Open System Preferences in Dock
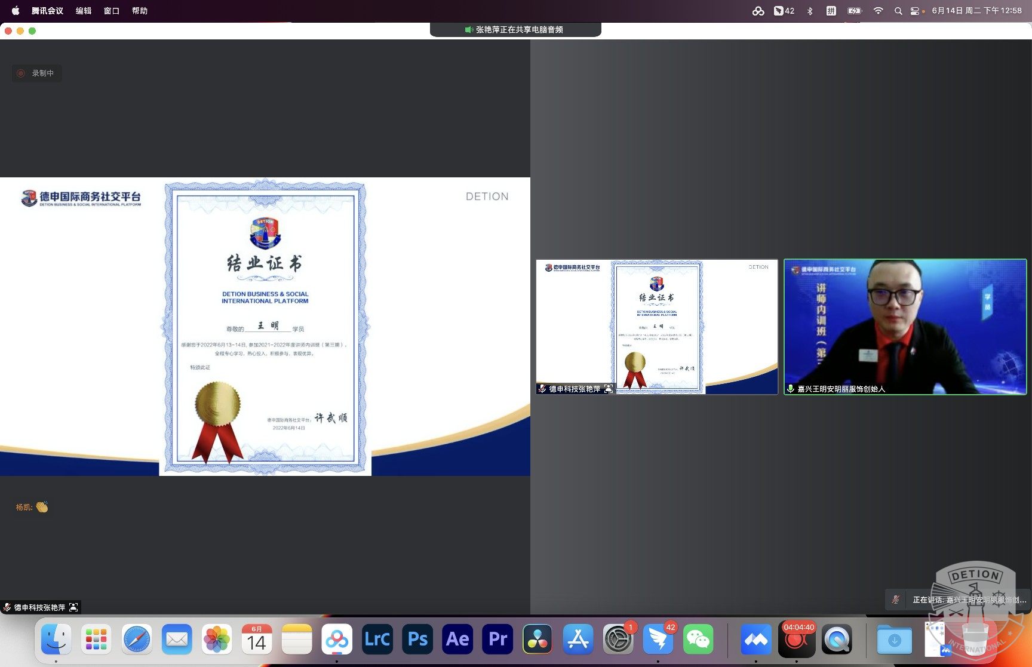1032x667 pixels. 618,639
